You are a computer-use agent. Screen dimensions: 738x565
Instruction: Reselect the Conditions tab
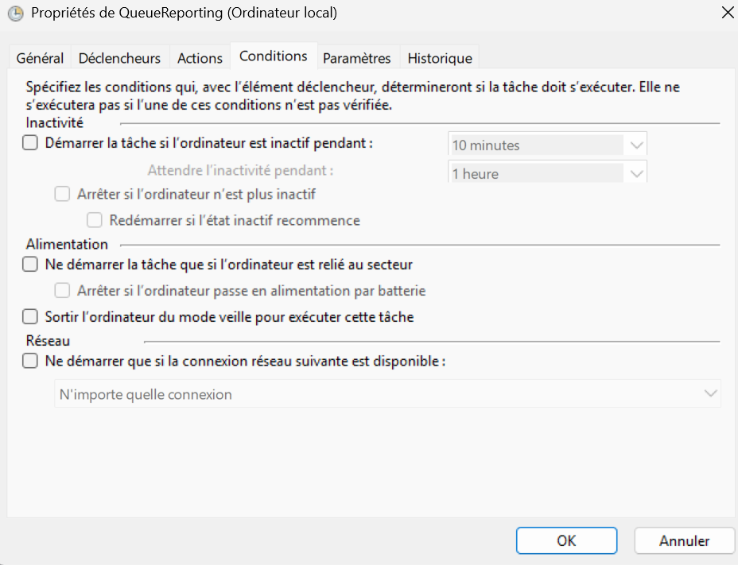273,56
